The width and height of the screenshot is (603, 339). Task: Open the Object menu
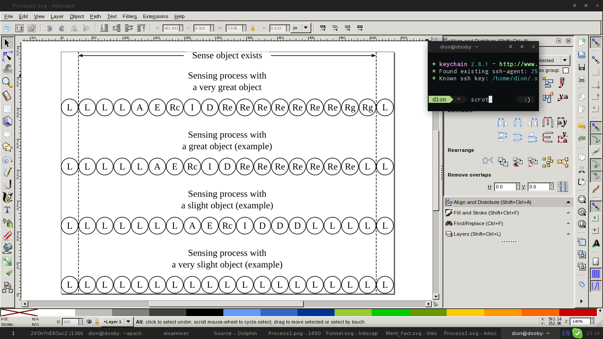coord(77,16)
